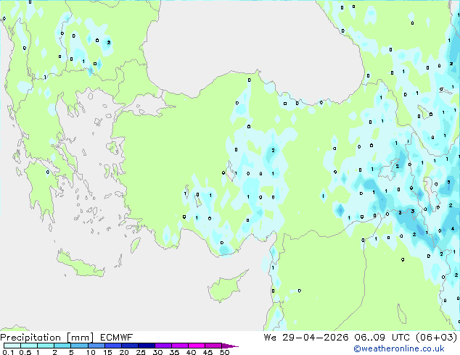Click the legend scale label '10'

pyautogui.click(x=91, y=352)
